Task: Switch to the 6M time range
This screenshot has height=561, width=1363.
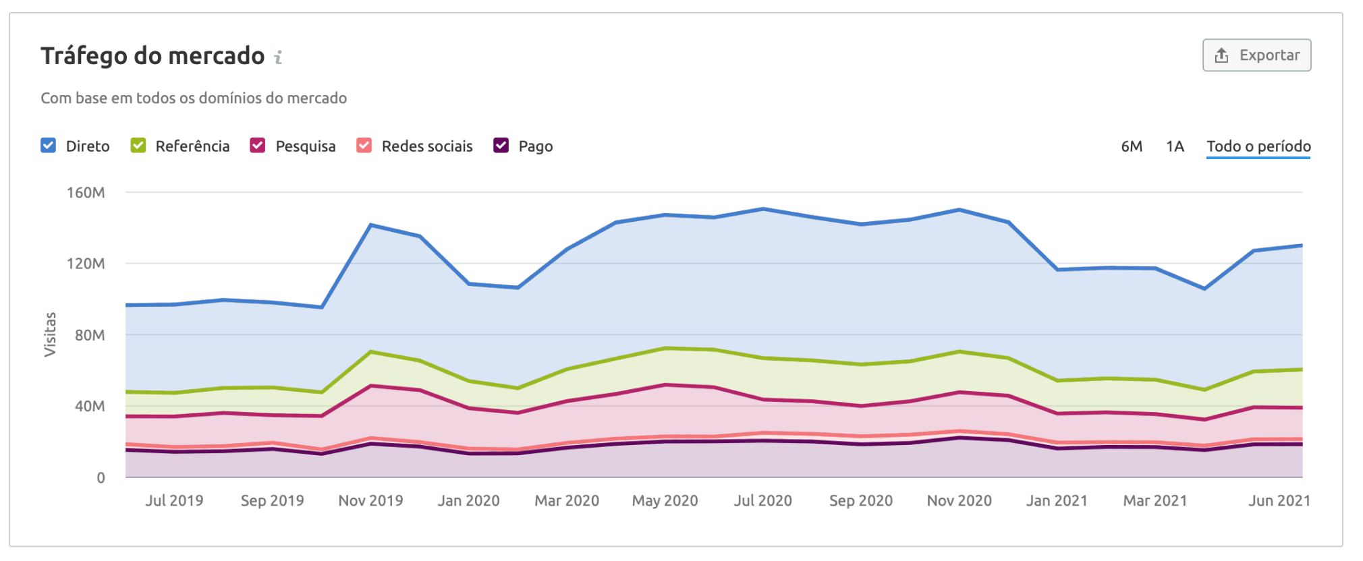Action: point(1132,146)
